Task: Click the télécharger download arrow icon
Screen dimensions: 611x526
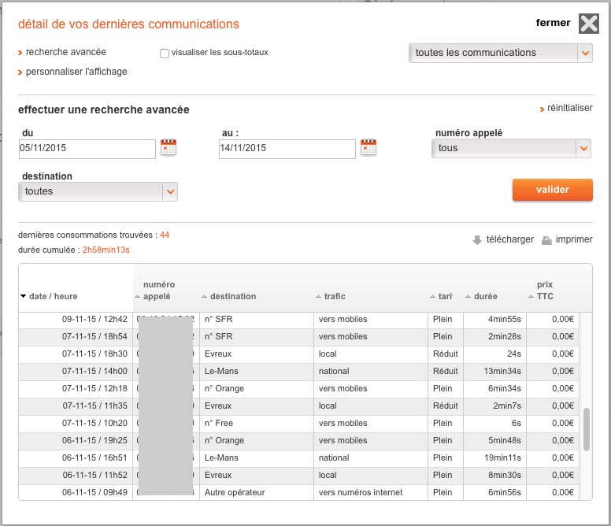Action: click(x=477, y=240)
